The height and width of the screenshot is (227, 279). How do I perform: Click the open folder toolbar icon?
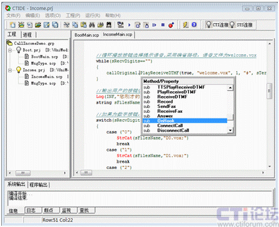pyautogui.click(x=38, y=25)
